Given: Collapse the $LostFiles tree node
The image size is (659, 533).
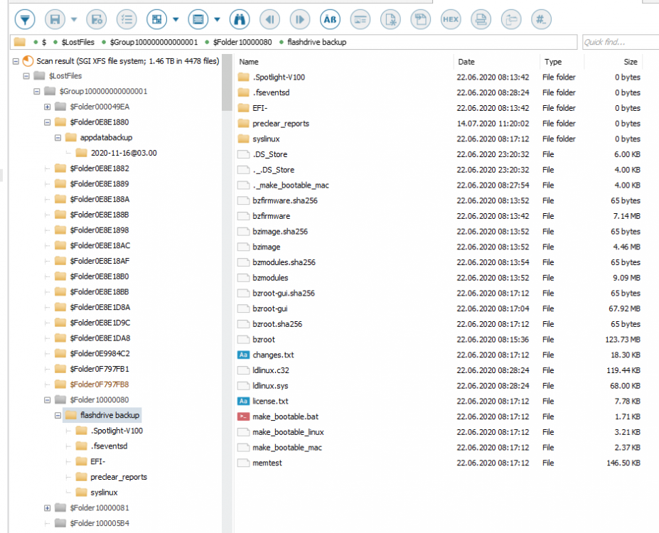Looking at the screenshot, I should 26,76.
